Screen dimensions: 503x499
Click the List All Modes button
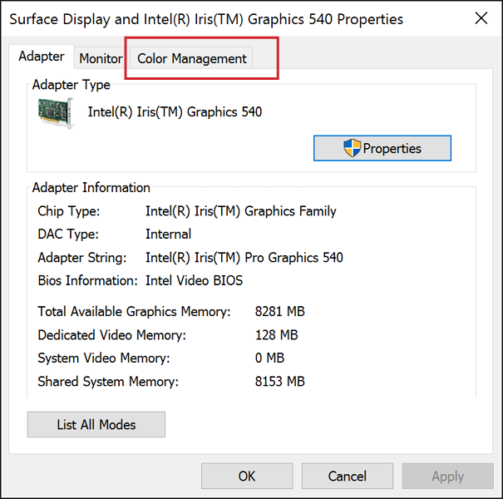[96, 424]
